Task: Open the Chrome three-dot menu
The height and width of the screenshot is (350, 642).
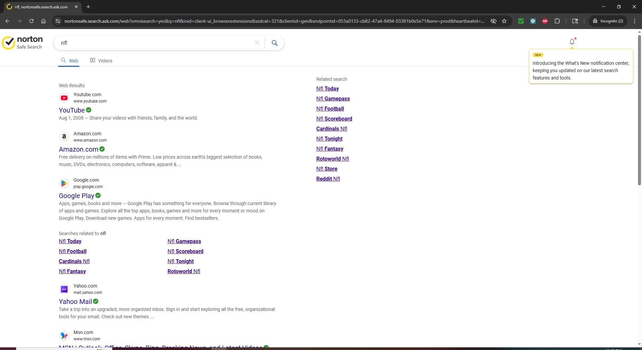Action: (635, 21)
